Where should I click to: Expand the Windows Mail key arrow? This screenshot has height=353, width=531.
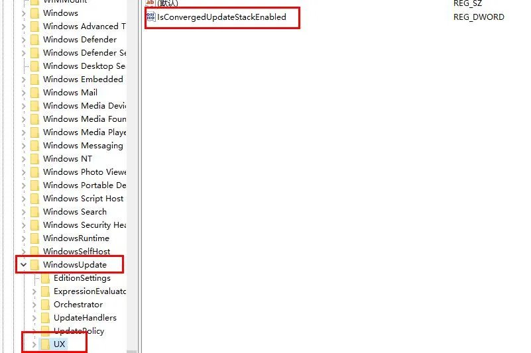click(x=24, y=93)
